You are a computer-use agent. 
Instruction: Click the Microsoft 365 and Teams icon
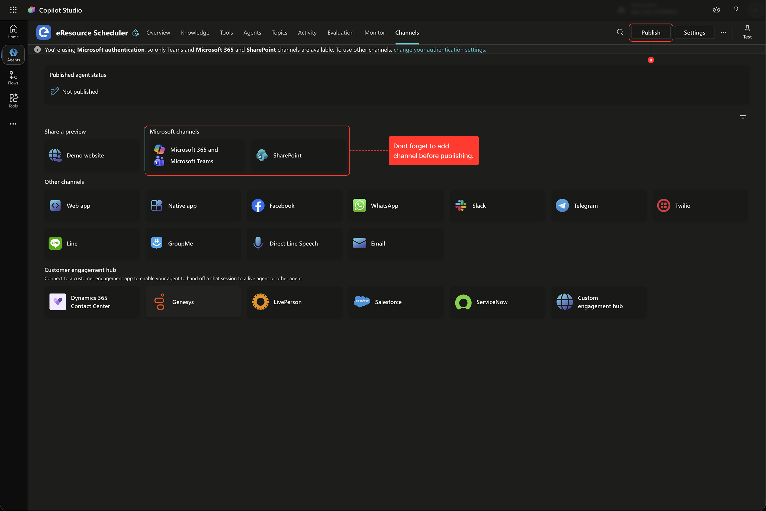[159, 155]
